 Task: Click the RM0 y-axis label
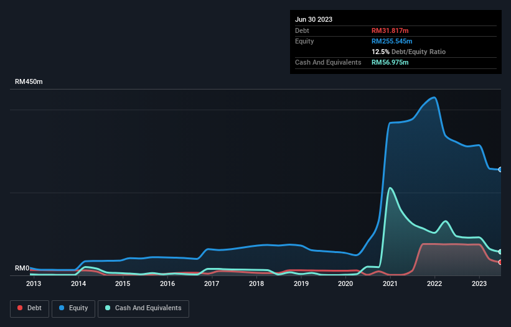tap(22, 268)
